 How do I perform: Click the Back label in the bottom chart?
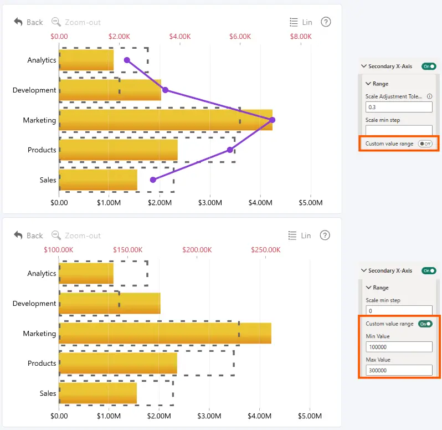click(x=35, y=236)
